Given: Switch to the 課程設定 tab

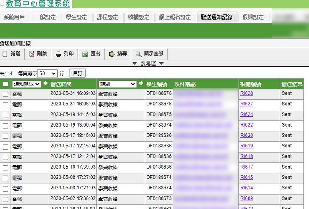Looking at the screenshot, I should point(108,17).
